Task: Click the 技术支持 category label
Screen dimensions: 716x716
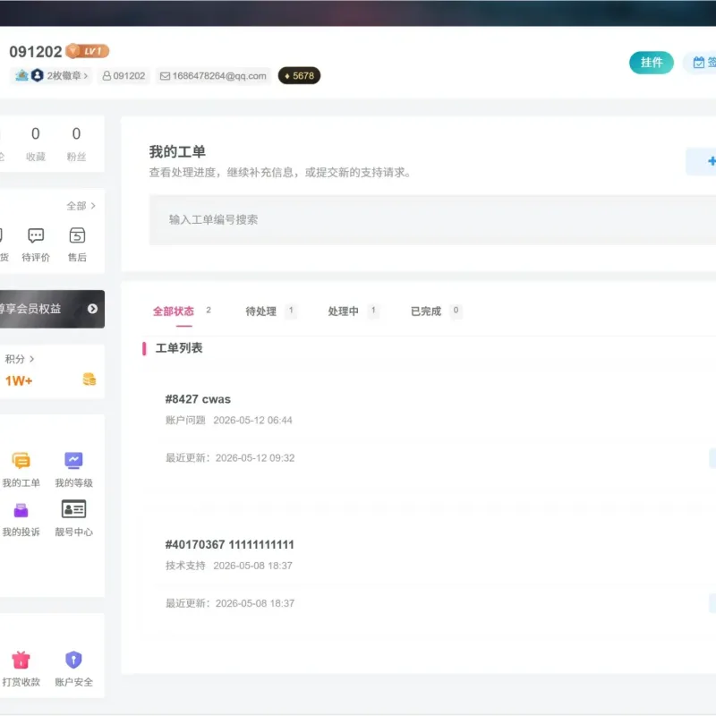Action: pyautogui.click(x=185, y=566)
